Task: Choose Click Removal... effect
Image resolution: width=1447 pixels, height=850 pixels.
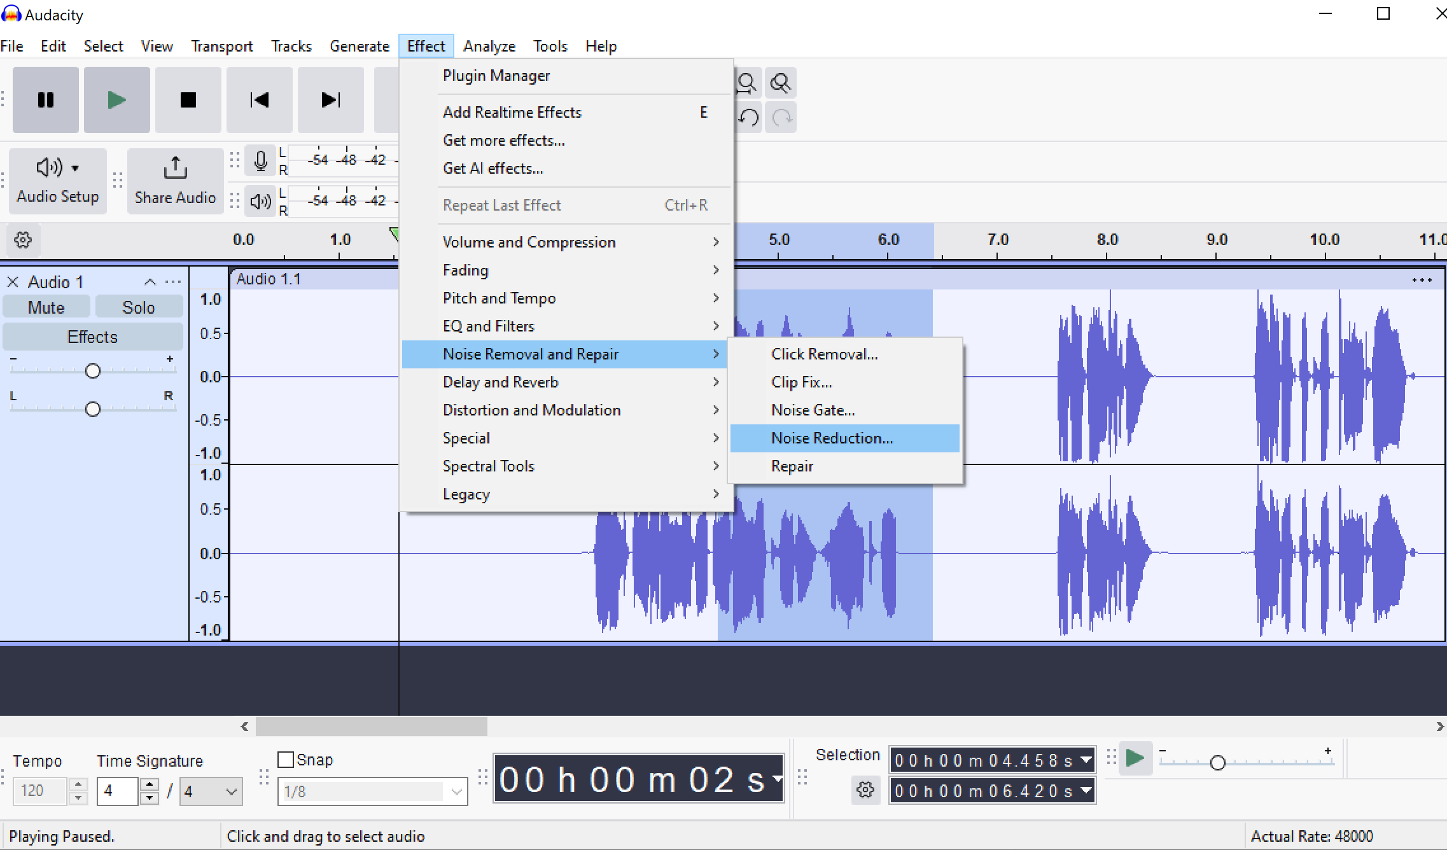Action: pyautogui.click(x=845, y=354)
